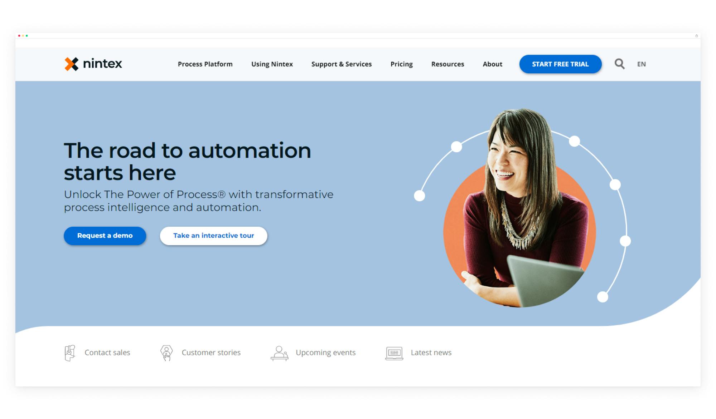The width and height of the screenshot is (716, 419).
Task: Expand the Resources dropdown
Action: coord(447,64)
